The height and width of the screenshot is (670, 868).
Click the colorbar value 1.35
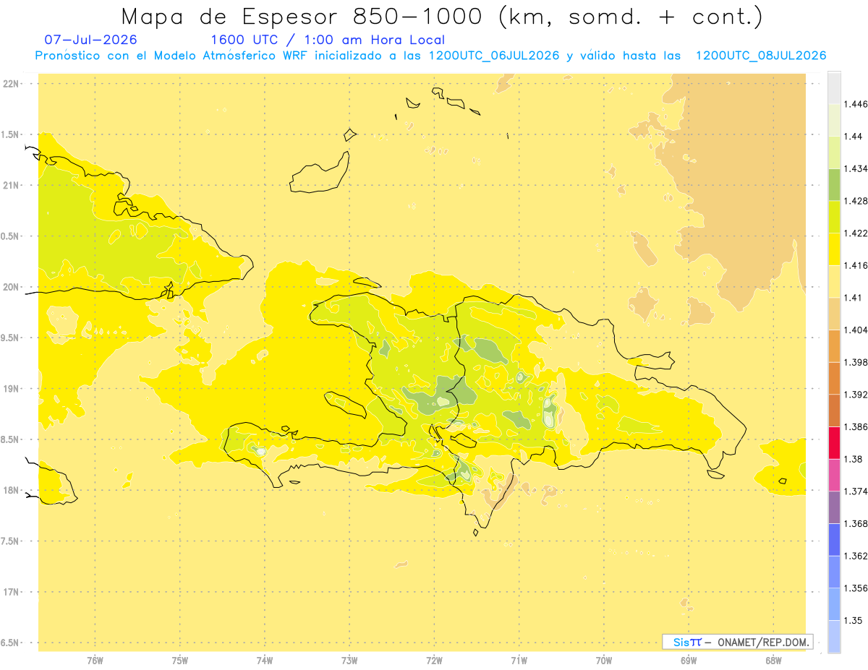[x=855, y=620]
